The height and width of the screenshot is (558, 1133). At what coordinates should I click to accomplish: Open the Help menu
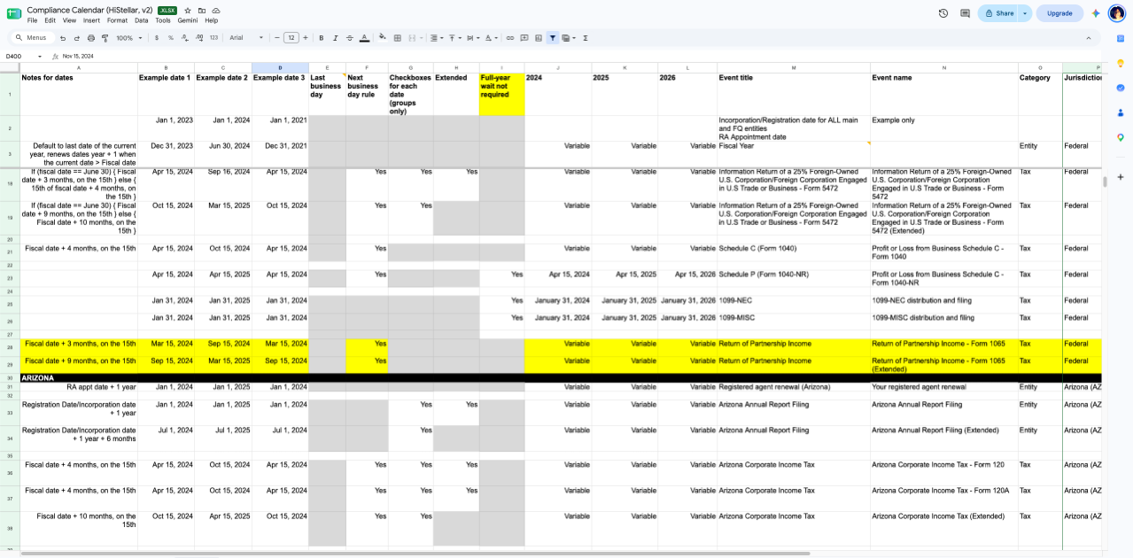tap(212, 20)
